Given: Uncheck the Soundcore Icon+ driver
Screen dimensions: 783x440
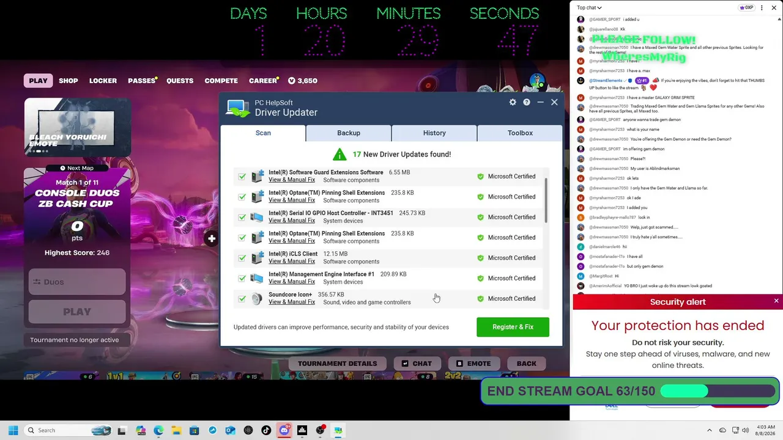Looking at the screenshot, I should click(x=242, y=299).
